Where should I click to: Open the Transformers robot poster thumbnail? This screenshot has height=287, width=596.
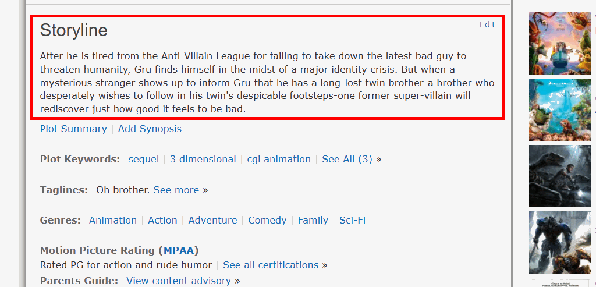pos(559,242)
